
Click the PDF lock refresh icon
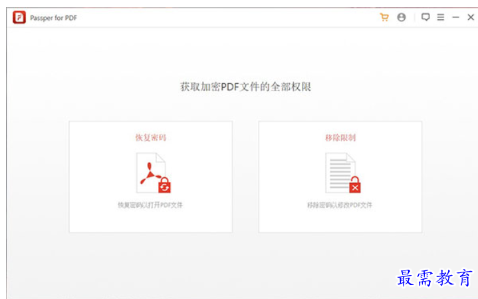154,173
